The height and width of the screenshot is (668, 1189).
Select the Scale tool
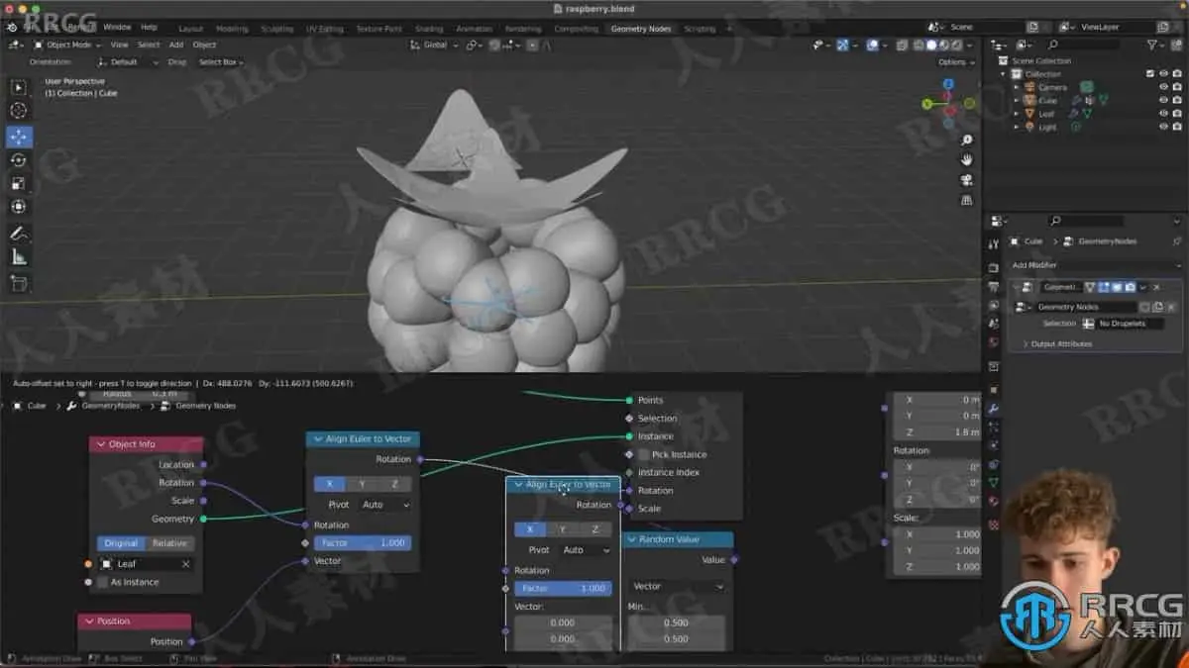point(19,184)
